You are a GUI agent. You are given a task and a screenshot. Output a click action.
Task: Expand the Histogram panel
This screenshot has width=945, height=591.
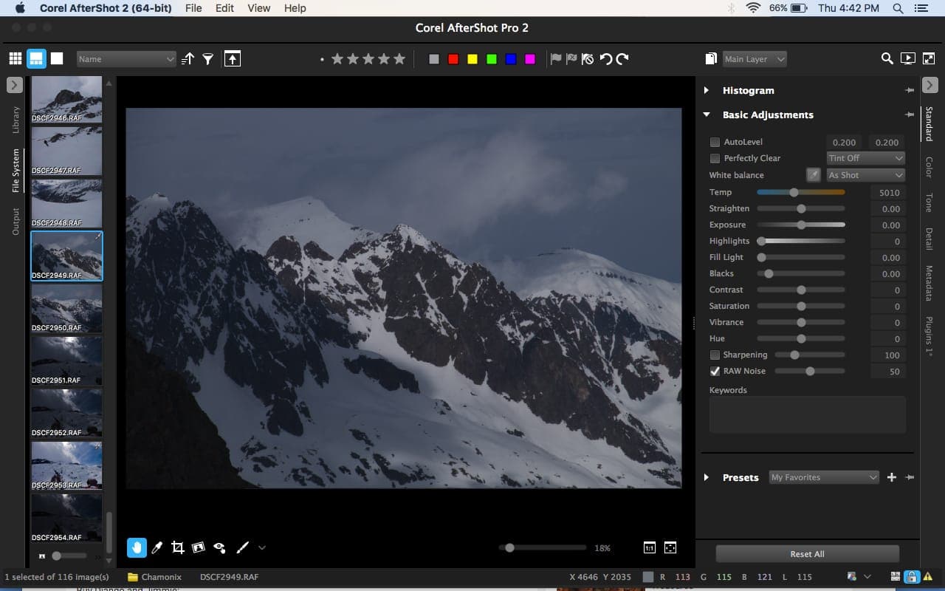pos(707,90)
